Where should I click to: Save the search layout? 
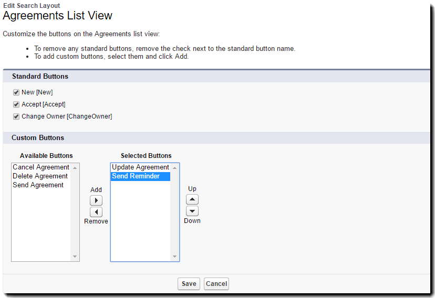click(189, 284)
